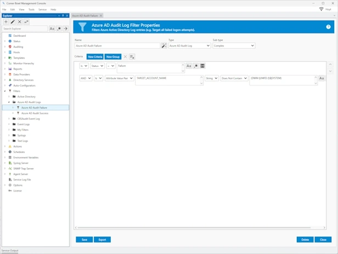The width and height of the screenshot is (338, 254).
Task: Open the Type dropdown Azure AD Audit Log
Action: point(189,45)
